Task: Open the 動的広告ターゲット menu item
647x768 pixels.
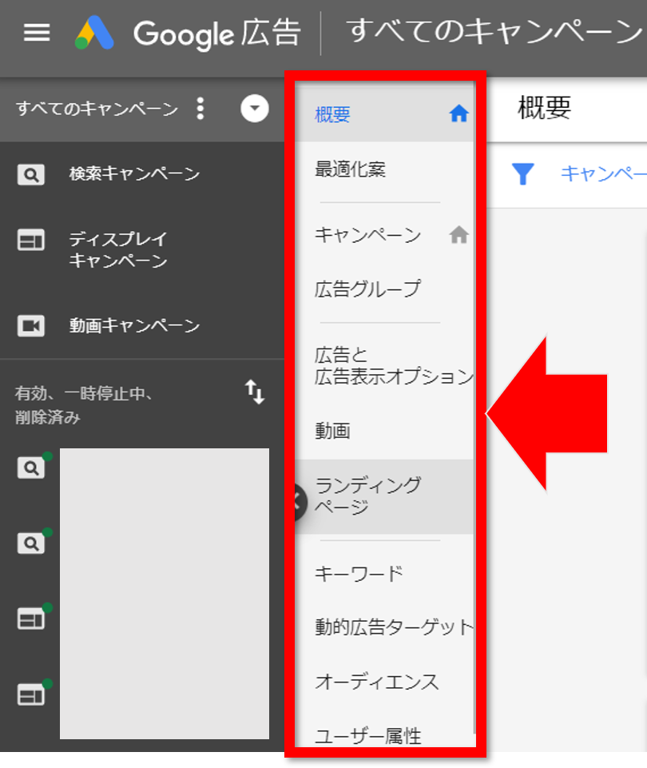Action: click(394, 627)
